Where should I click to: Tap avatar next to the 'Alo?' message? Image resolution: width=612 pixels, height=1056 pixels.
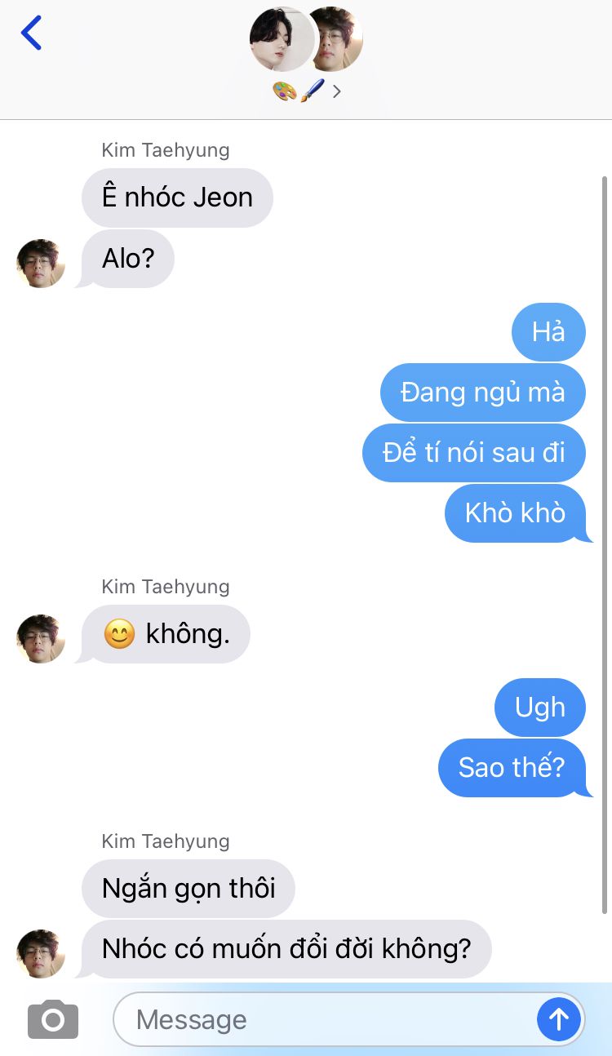(41, 264)
